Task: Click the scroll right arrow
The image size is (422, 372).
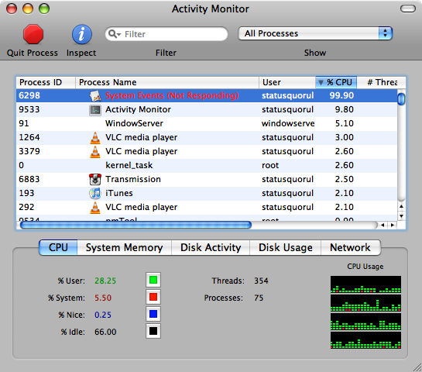Action: pyautogui.click(x=393, y=226)
